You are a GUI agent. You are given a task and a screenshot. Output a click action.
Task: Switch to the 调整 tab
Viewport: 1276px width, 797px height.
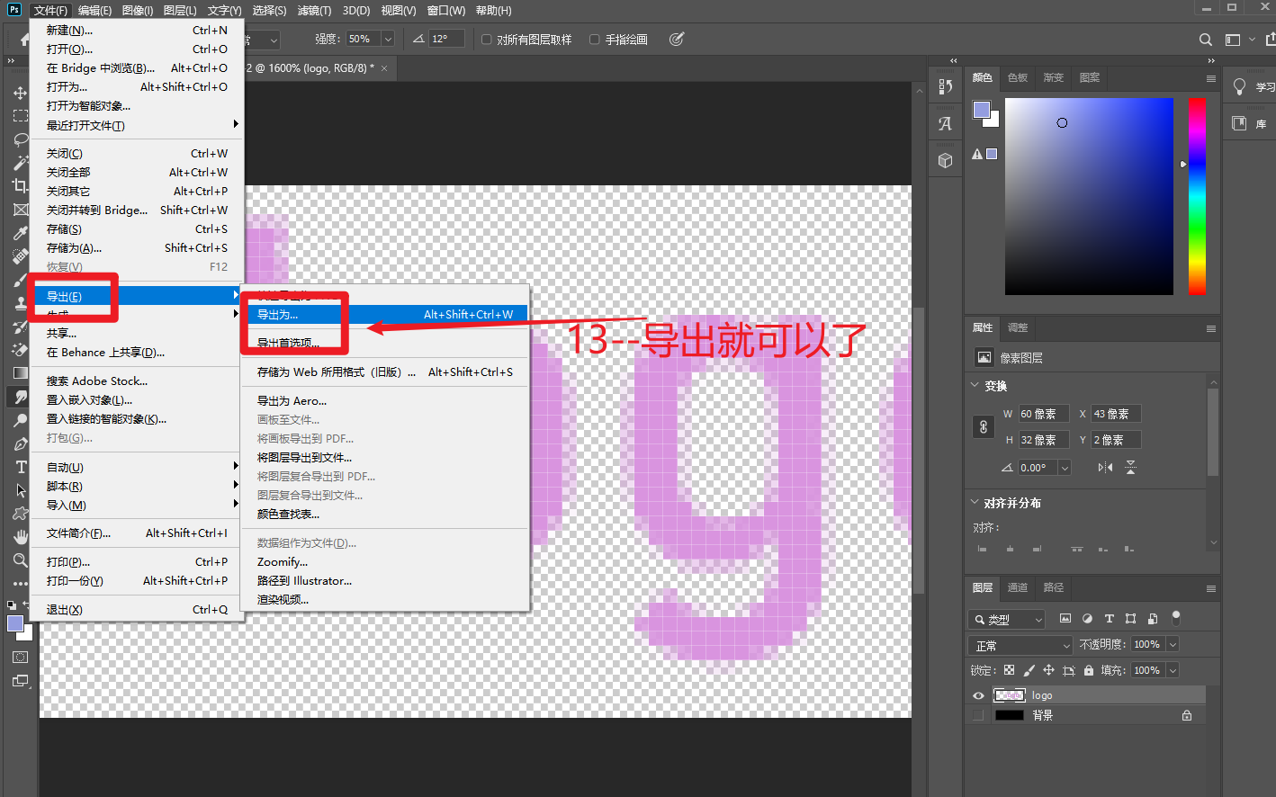click(x=1018, y=327)
